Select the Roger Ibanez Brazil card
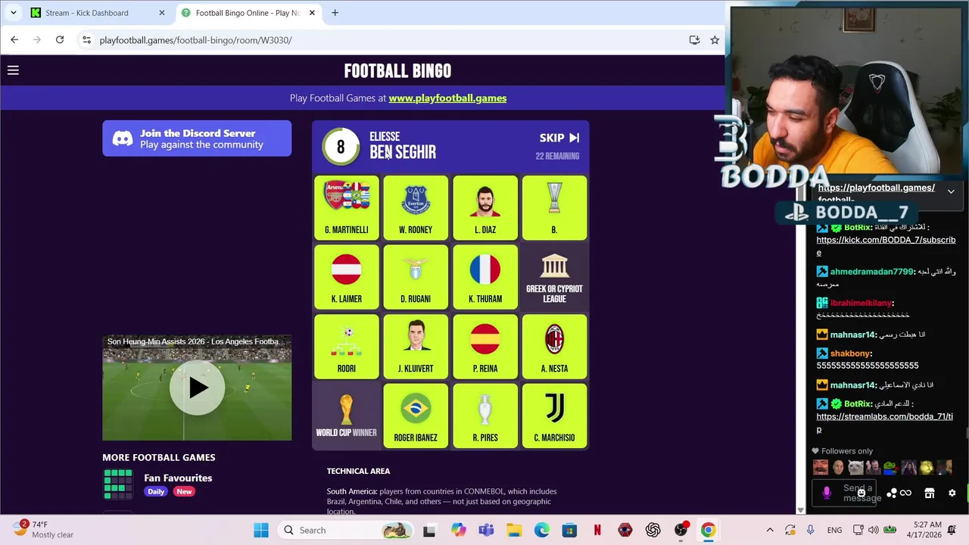 click(x=416, y=416)
